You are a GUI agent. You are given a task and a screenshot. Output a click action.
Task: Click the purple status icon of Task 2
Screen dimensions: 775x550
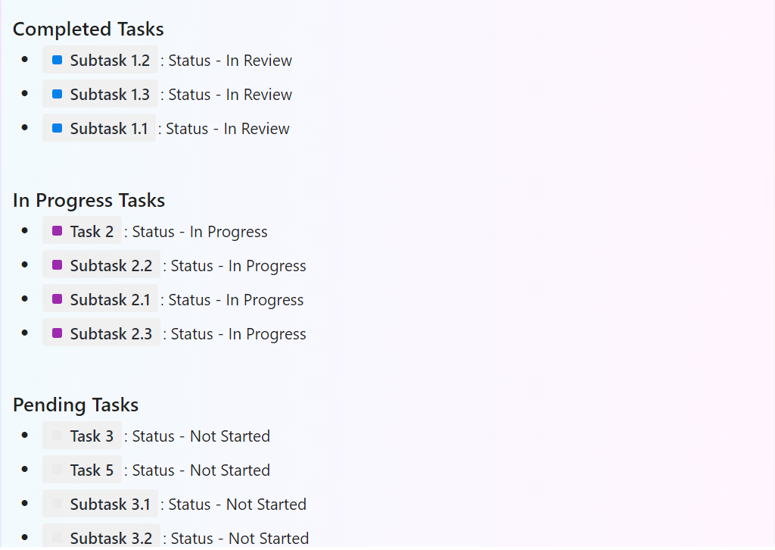click(58, 230)
